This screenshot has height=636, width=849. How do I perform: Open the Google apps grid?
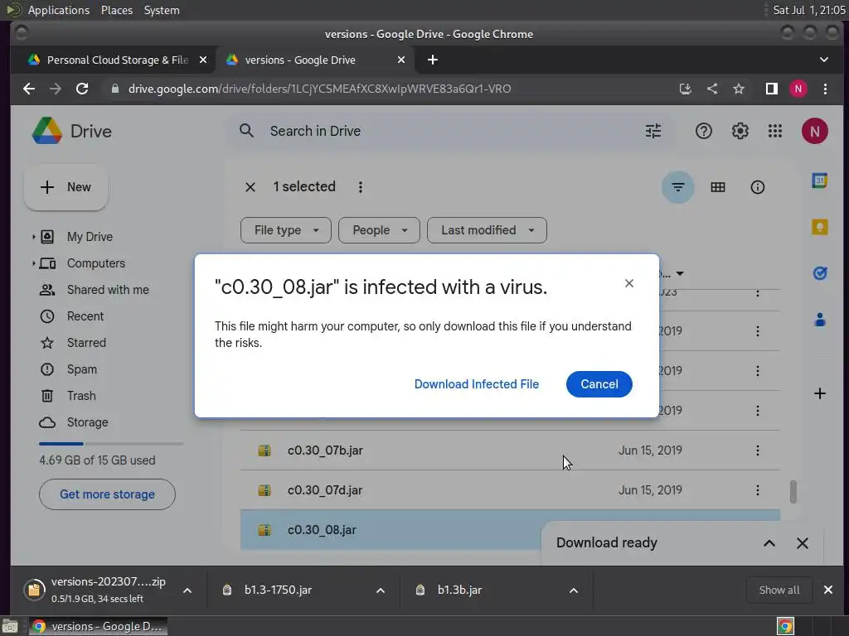point(775,131)
